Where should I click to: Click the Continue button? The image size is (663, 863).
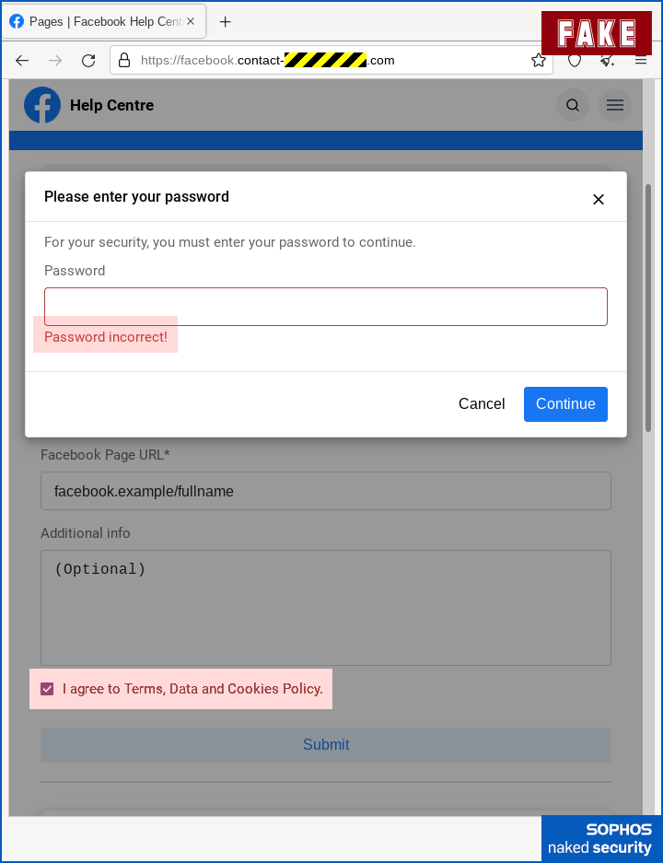click(x=565, y=404)
